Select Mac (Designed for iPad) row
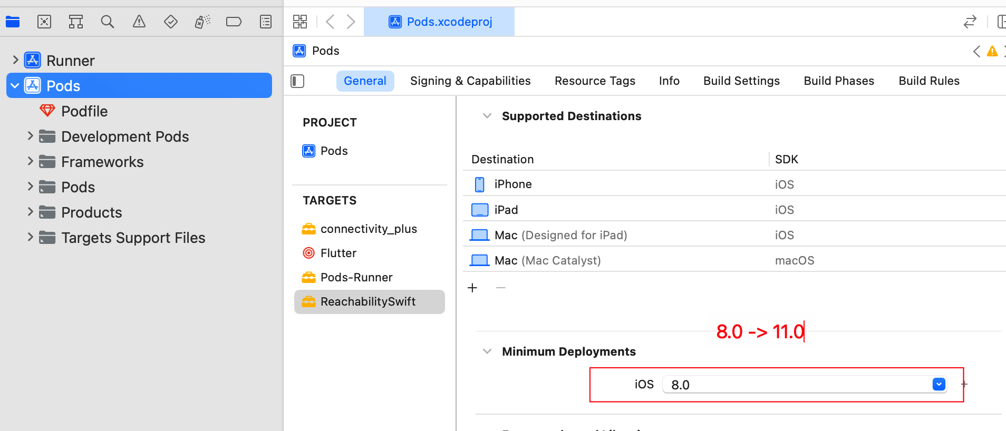Screen dimensions: 1006x431 [x=734, y=235]
